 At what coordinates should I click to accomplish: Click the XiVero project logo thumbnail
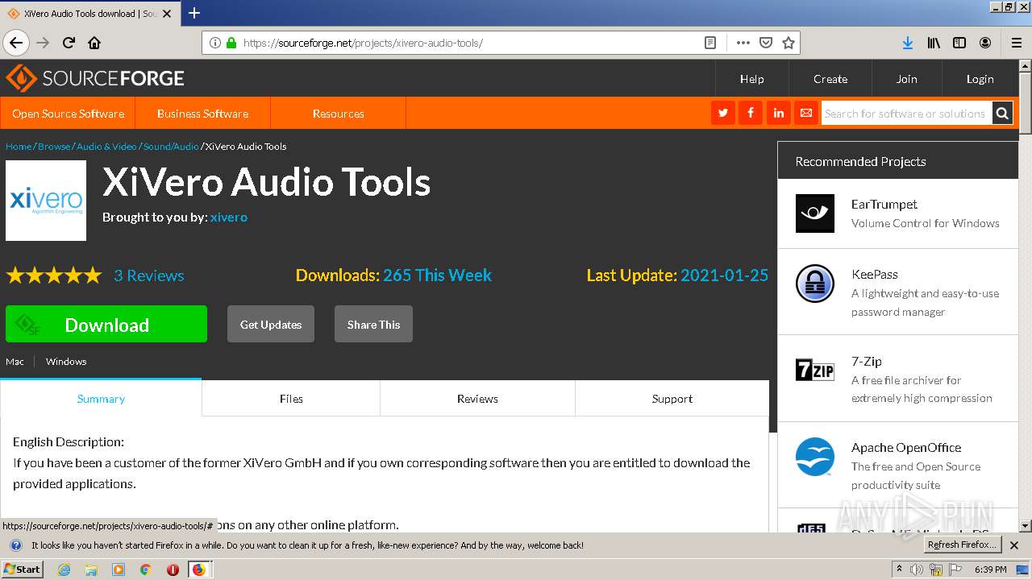[46, 201]
